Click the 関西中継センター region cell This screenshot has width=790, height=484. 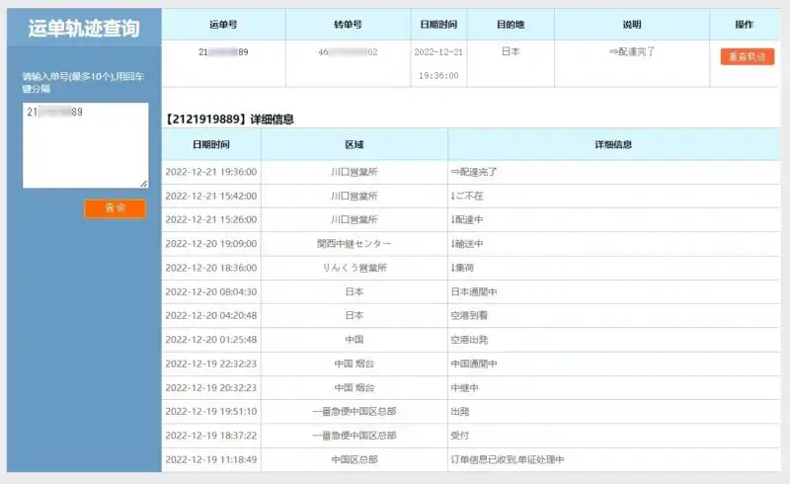coord(354,244)
